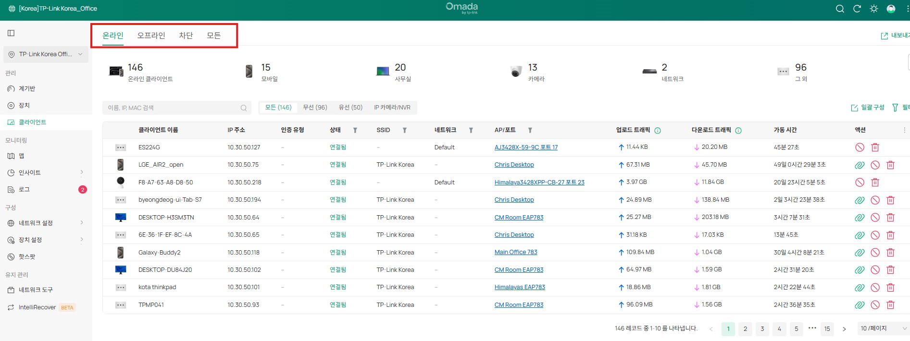This screenshot has height=341, width=910.
Task: Collapse the sidebar panel icon
Action: pos(11,33)
